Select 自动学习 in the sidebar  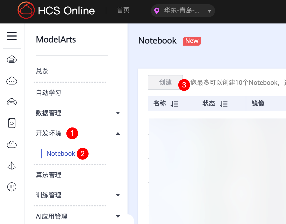tap(49, 93)
